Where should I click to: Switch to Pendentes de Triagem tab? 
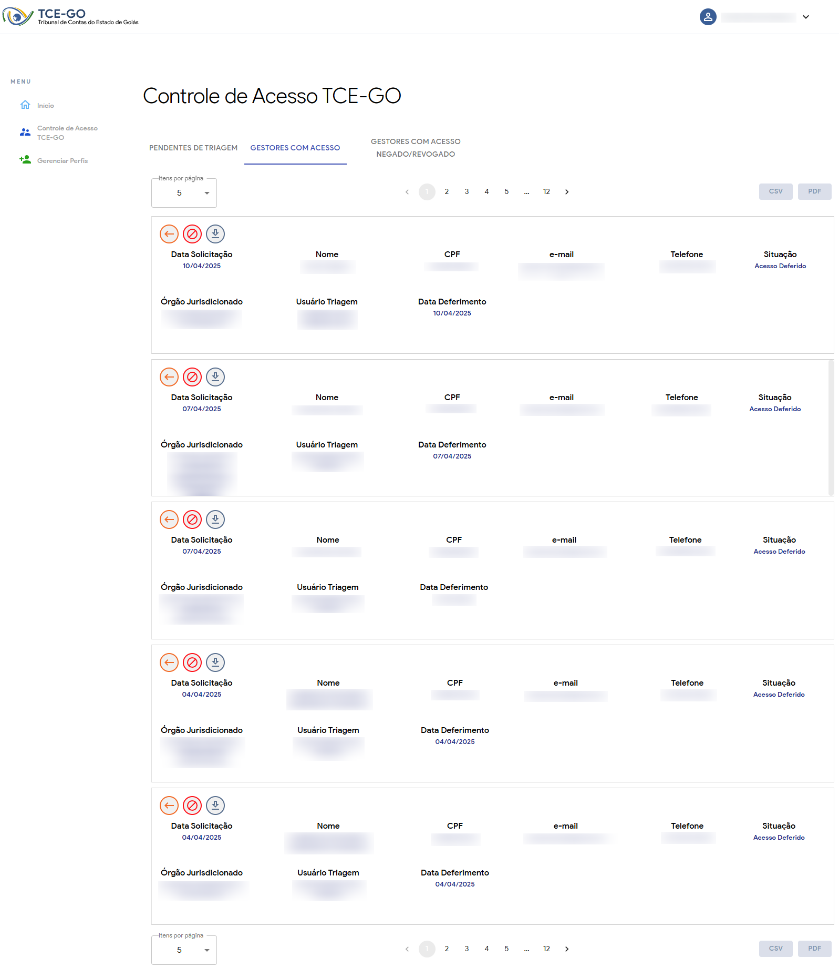click(193, 148)
